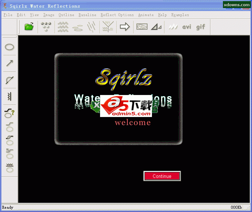Click the arrow-over-ellipse sidebar icon

pyautogui.click(x=10, y=154)
